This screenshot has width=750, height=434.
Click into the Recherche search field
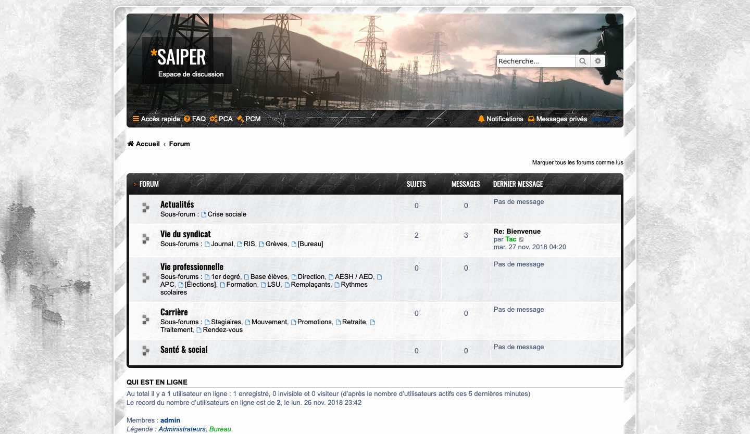535,61
